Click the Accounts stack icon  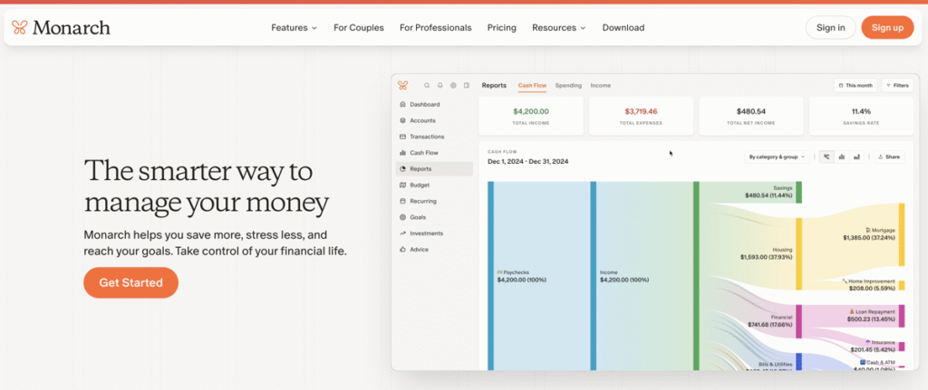[402, 120]
